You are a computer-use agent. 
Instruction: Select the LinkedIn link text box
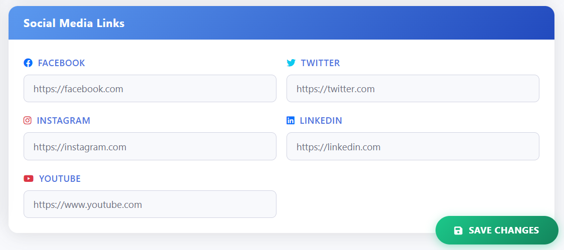click(x=412, y=147)
